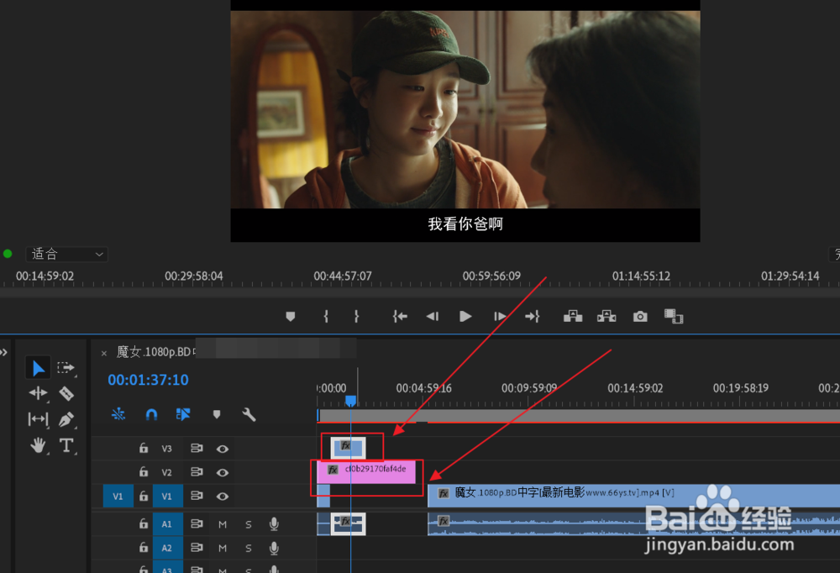Export frame with camera icon
Viewport: 840px width, 573px height.
click(640, 317)
